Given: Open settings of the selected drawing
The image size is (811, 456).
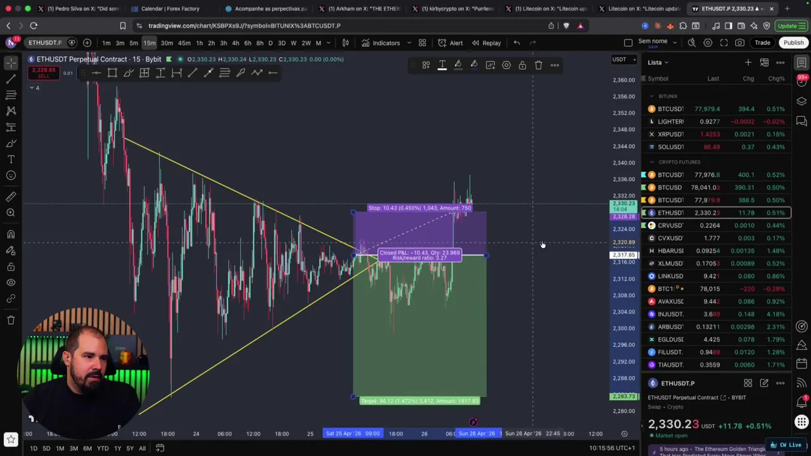Looking at the screenshot, I should tap(506, 65).
